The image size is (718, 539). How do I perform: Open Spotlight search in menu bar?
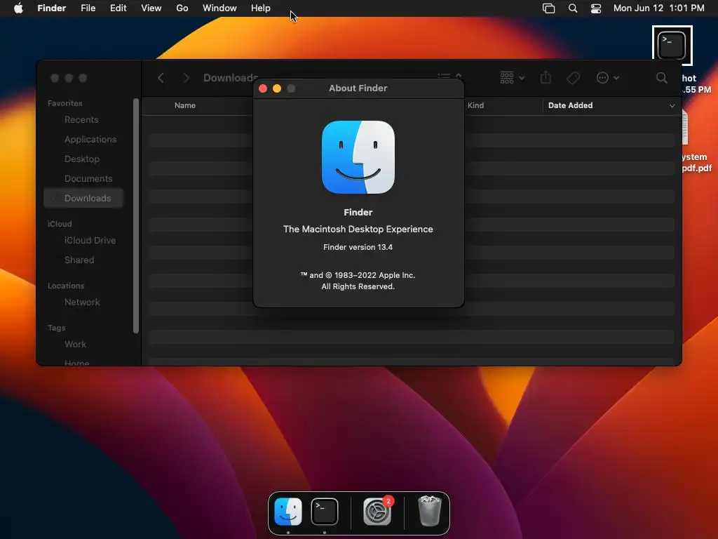point(573,8)
